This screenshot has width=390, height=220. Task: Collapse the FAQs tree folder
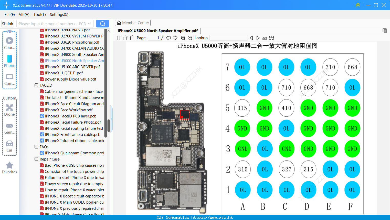(x=36, y=147)
